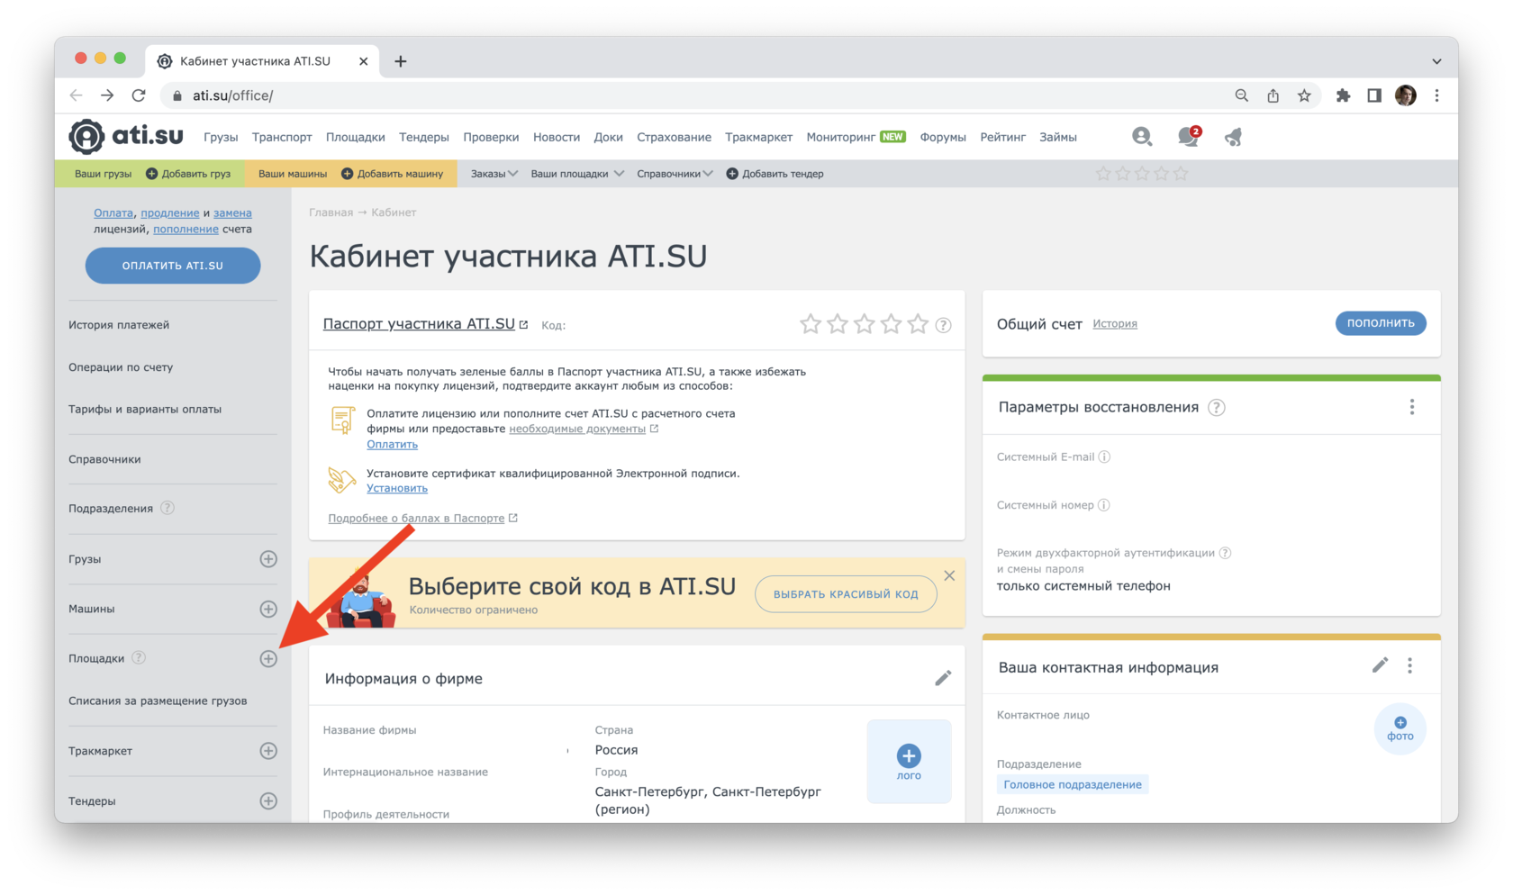The height and width of the screenshot is (895, 1513).
Task: Click plus icon next to Грузы
Action: point(268,559)
